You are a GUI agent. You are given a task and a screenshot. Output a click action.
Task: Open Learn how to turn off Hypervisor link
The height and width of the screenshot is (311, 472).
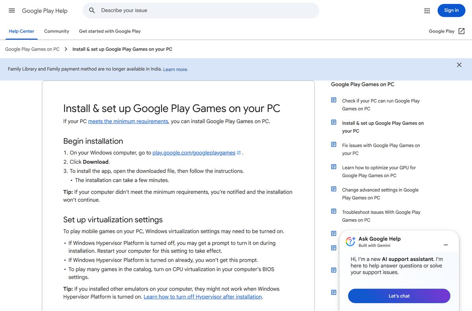coord(203,297)
